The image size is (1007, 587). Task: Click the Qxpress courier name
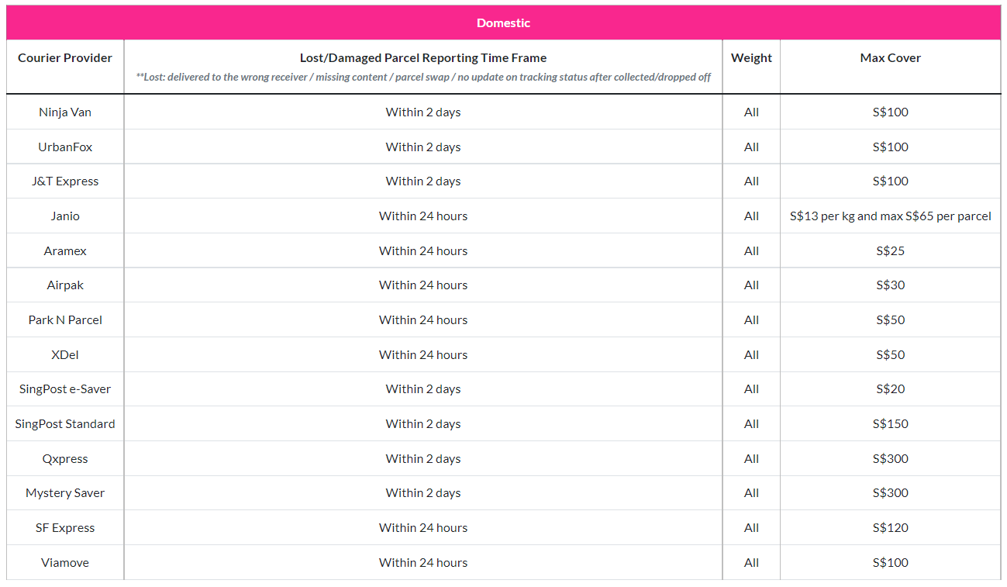coord(65,459)
